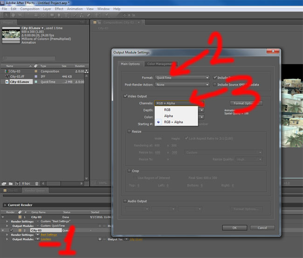Open the Color dropdown arrow

pos(201,117)
